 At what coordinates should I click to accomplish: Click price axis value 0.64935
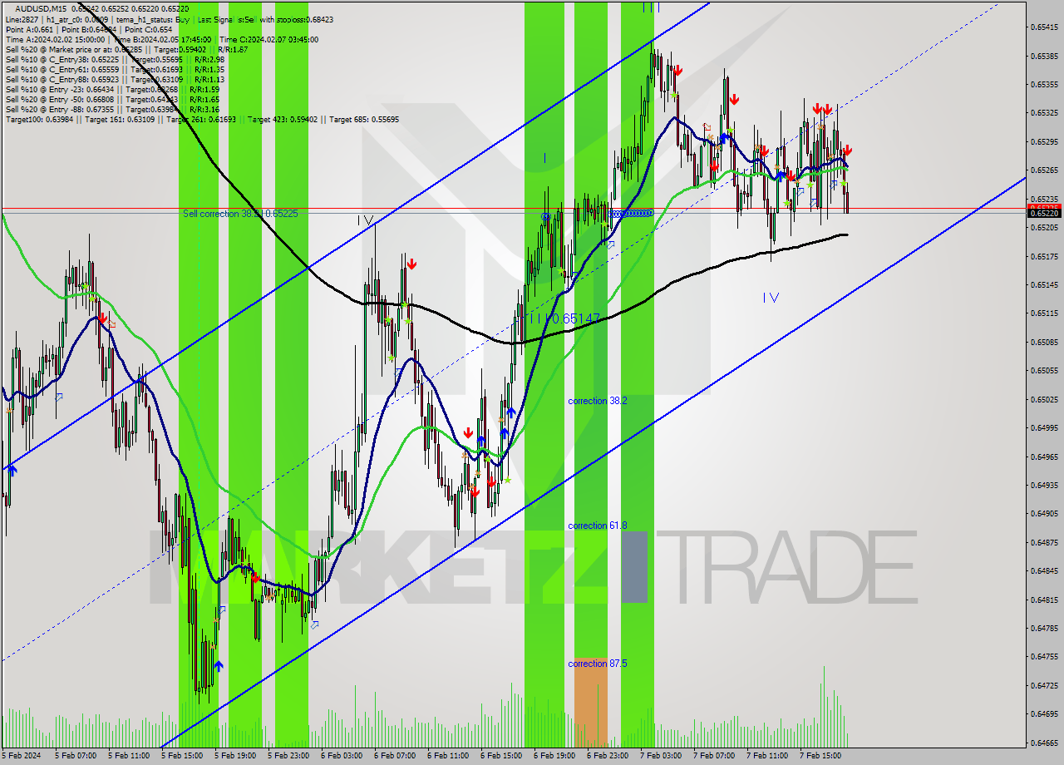tap(1044, 485)
